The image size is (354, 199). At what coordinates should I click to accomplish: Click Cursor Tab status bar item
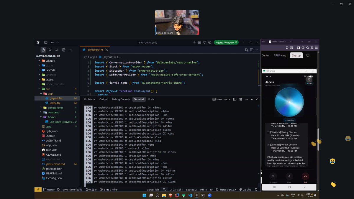(153, 190)
